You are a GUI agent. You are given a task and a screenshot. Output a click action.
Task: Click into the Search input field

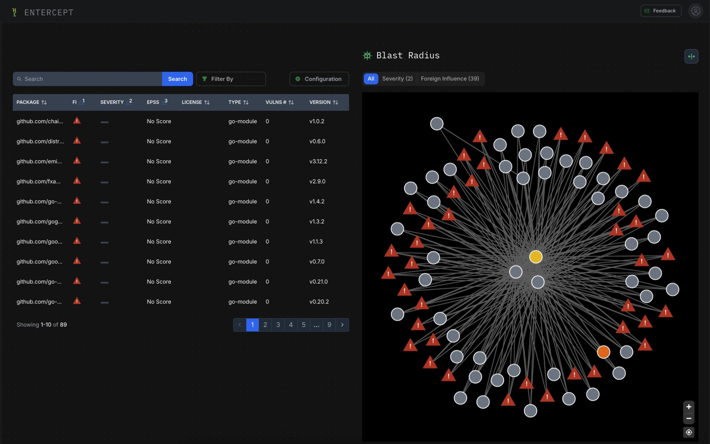pos(88,79)
